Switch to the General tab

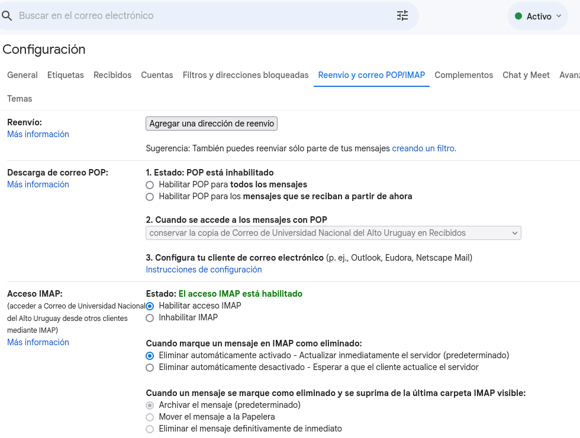[x=22, y=75]
